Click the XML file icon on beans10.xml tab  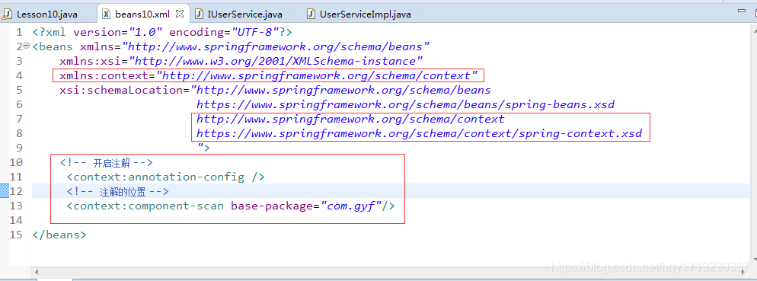(106, 14)
